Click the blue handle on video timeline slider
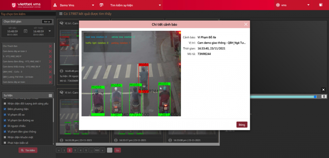Screen dimensions: 329x158 pyautogui.click(x=315, y=97)
